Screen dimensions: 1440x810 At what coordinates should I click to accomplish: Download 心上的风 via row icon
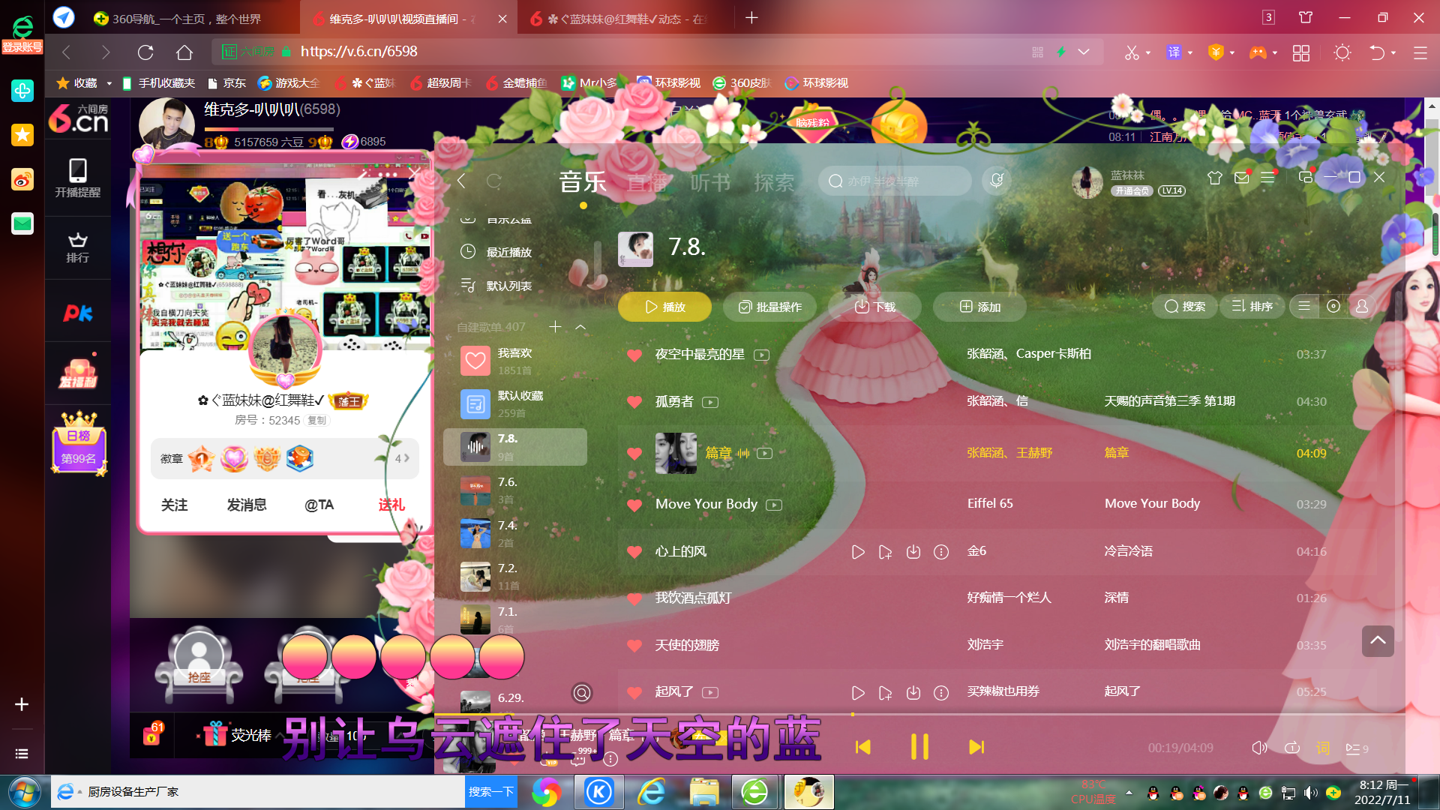tap(913, 552)
